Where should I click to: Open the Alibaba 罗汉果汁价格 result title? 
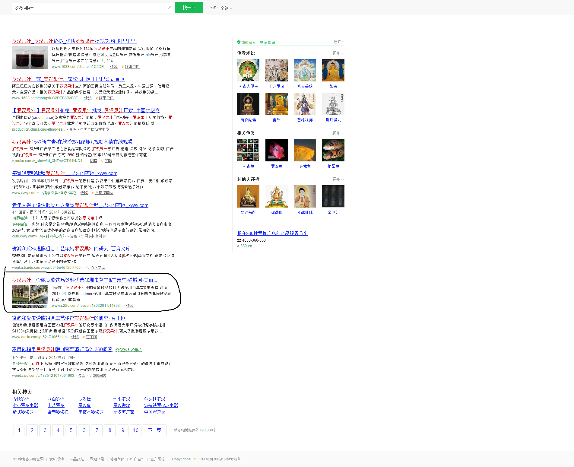click(75, 41)
